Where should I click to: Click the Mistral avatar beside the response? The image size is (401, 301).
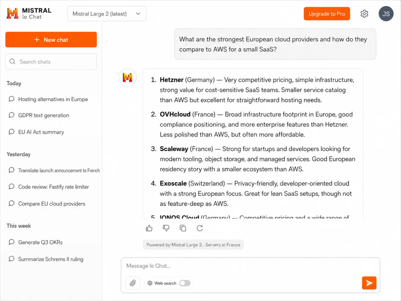128,77
